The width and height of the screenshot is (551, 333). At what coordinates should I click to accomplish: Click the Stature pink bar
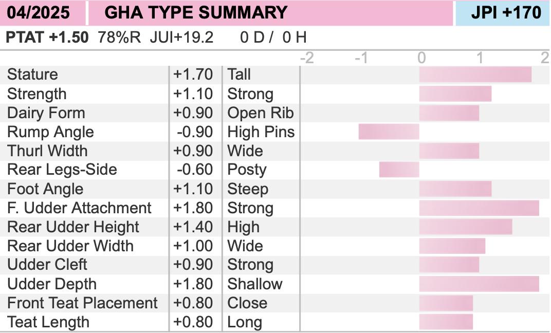[x=475, y=75]
